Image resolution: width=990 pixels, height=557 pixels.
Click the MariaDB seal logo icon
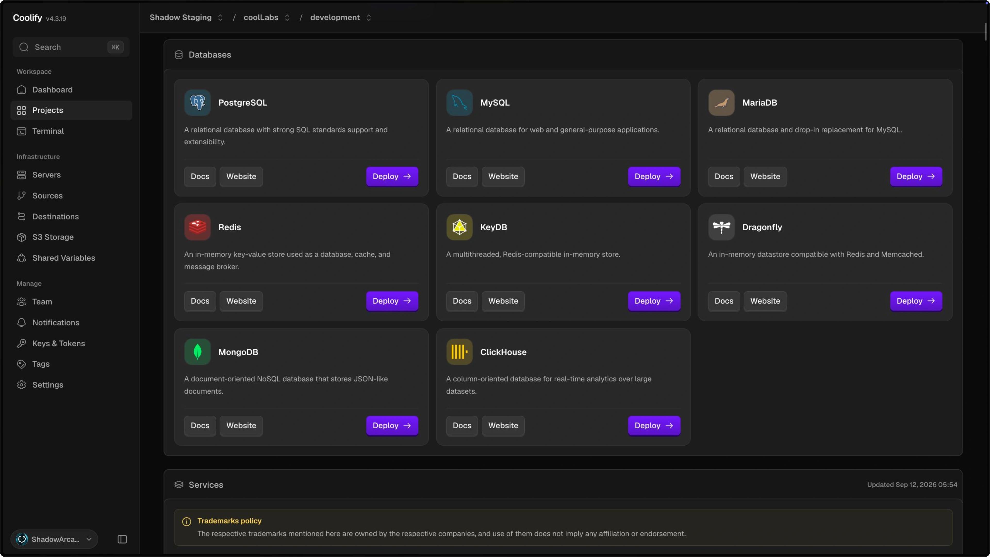721,103
